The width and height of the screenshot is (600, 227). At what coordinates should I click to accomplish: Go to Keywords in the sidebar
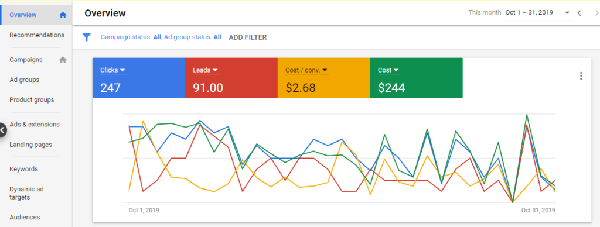(23, 169)
